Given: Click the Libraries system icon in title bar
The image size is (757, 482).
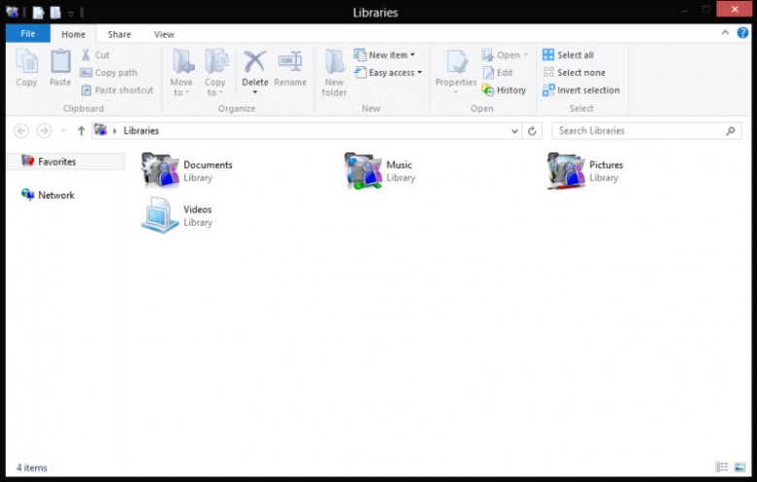Looking at the screenshot, I should coord(12,12).
